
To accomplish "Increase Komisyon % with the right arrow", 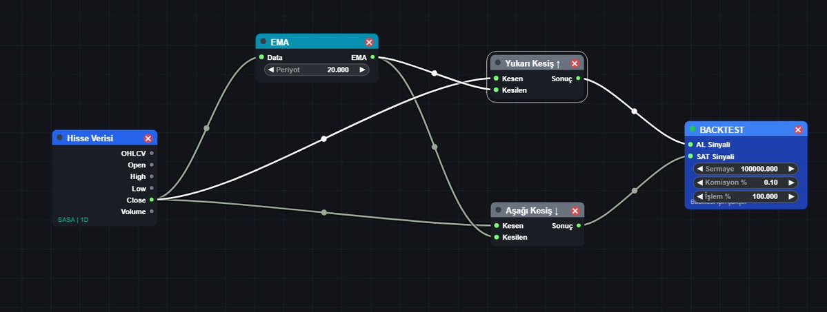I will [x=791, y=183].
